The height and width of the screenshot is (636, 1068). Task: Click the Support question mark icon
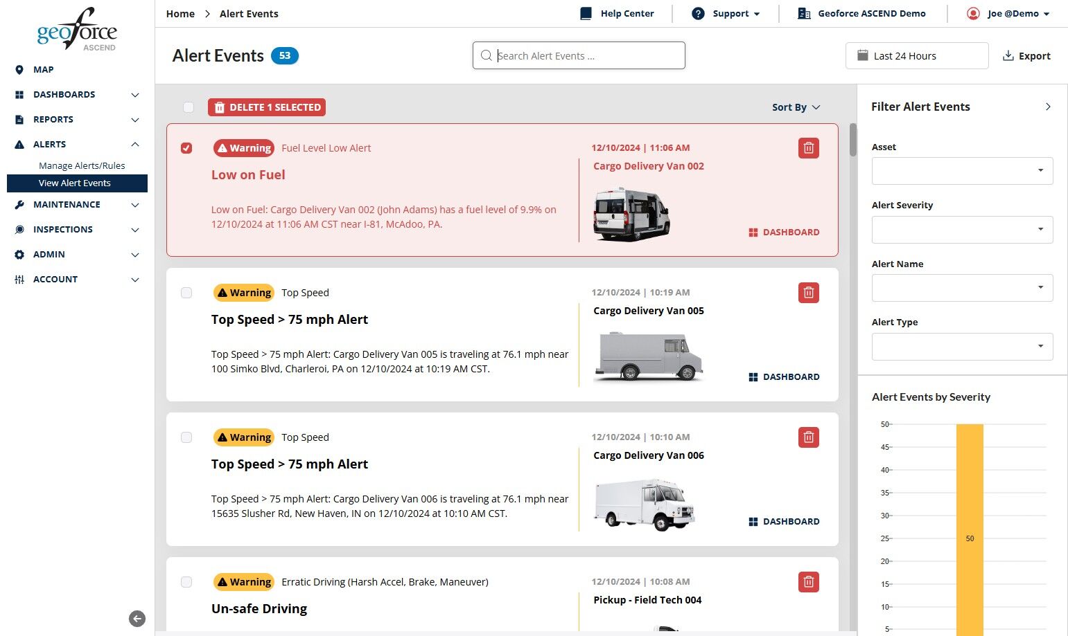pyautogui.click(x=698, y=13)
